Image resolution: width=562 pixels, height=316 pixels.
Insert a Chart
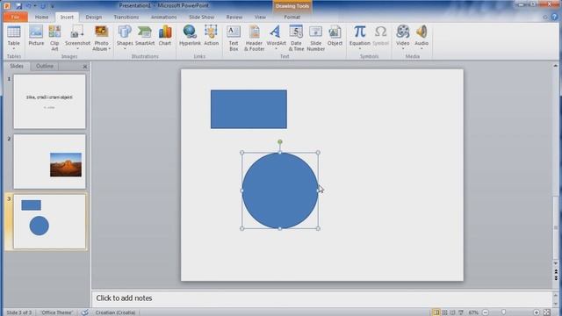coord(165,36)
